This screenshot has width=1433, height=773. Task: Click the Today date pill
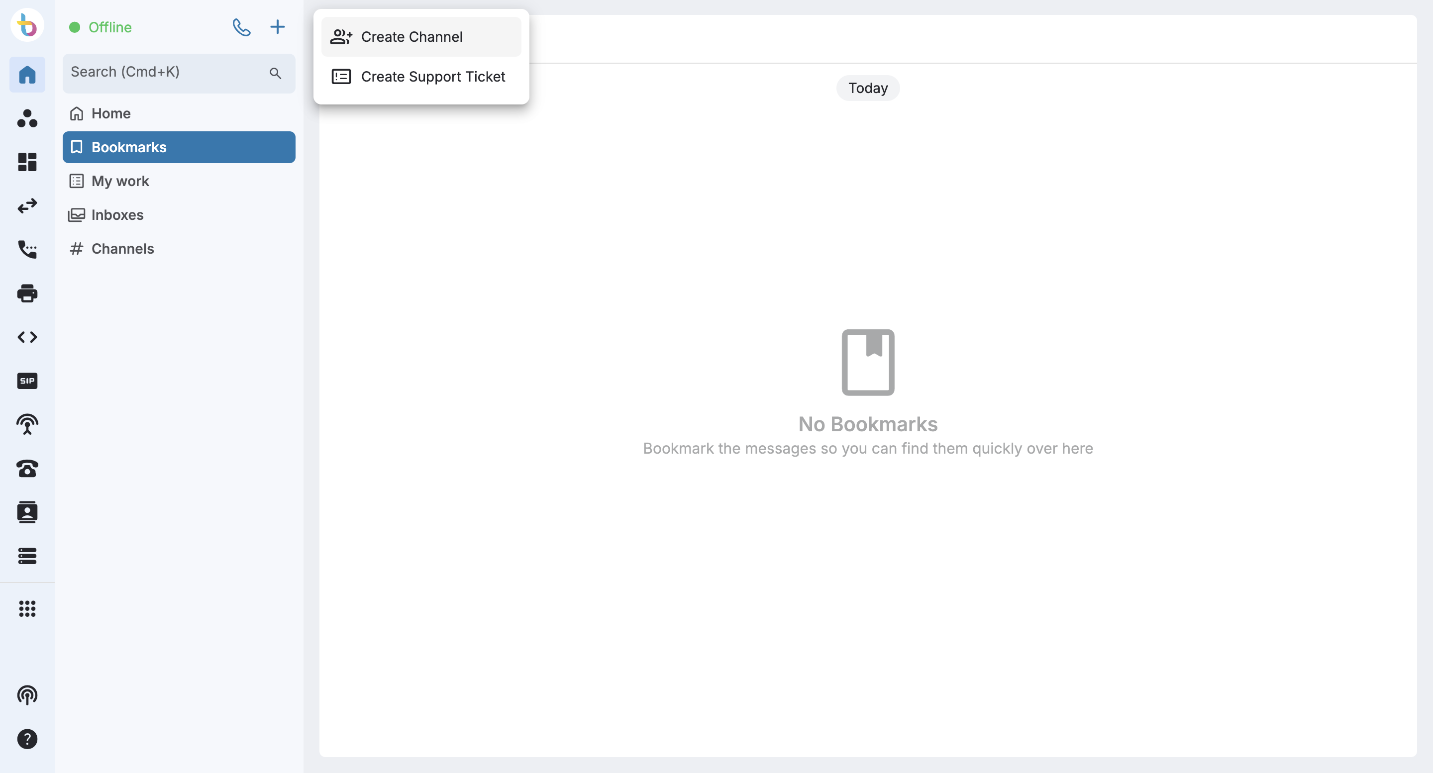(x=868, y=88)
